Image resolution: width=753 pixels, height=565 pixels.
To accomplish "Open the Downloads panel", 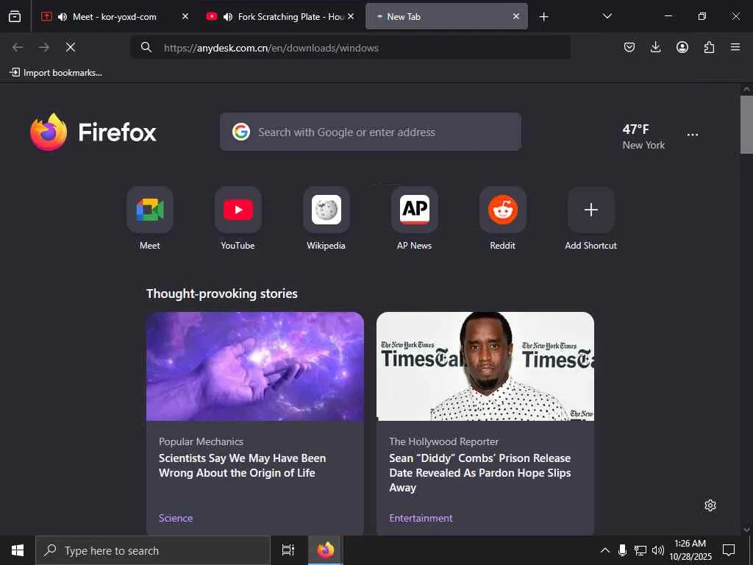I will 655,47.
